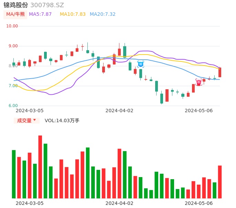Select the MA10:7.83 legend label

73,14
